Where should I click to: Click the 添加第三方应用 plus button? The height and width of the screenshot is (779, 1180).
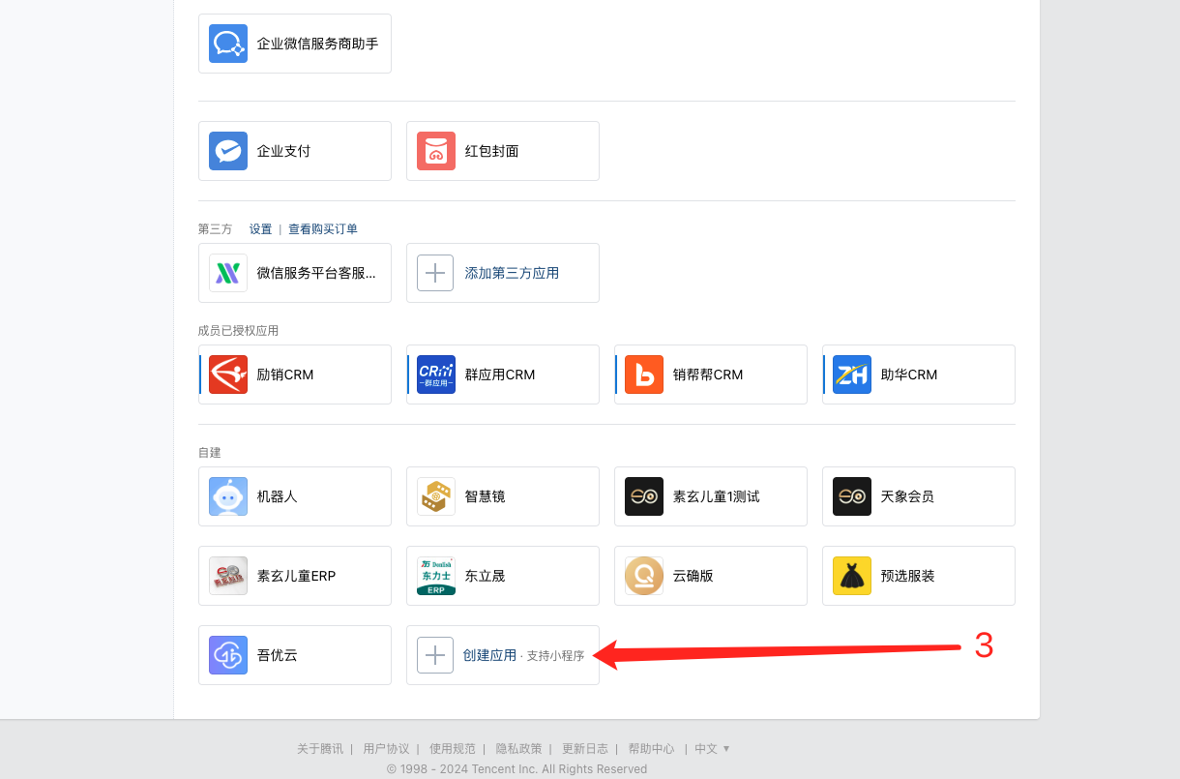click(435, 273)
